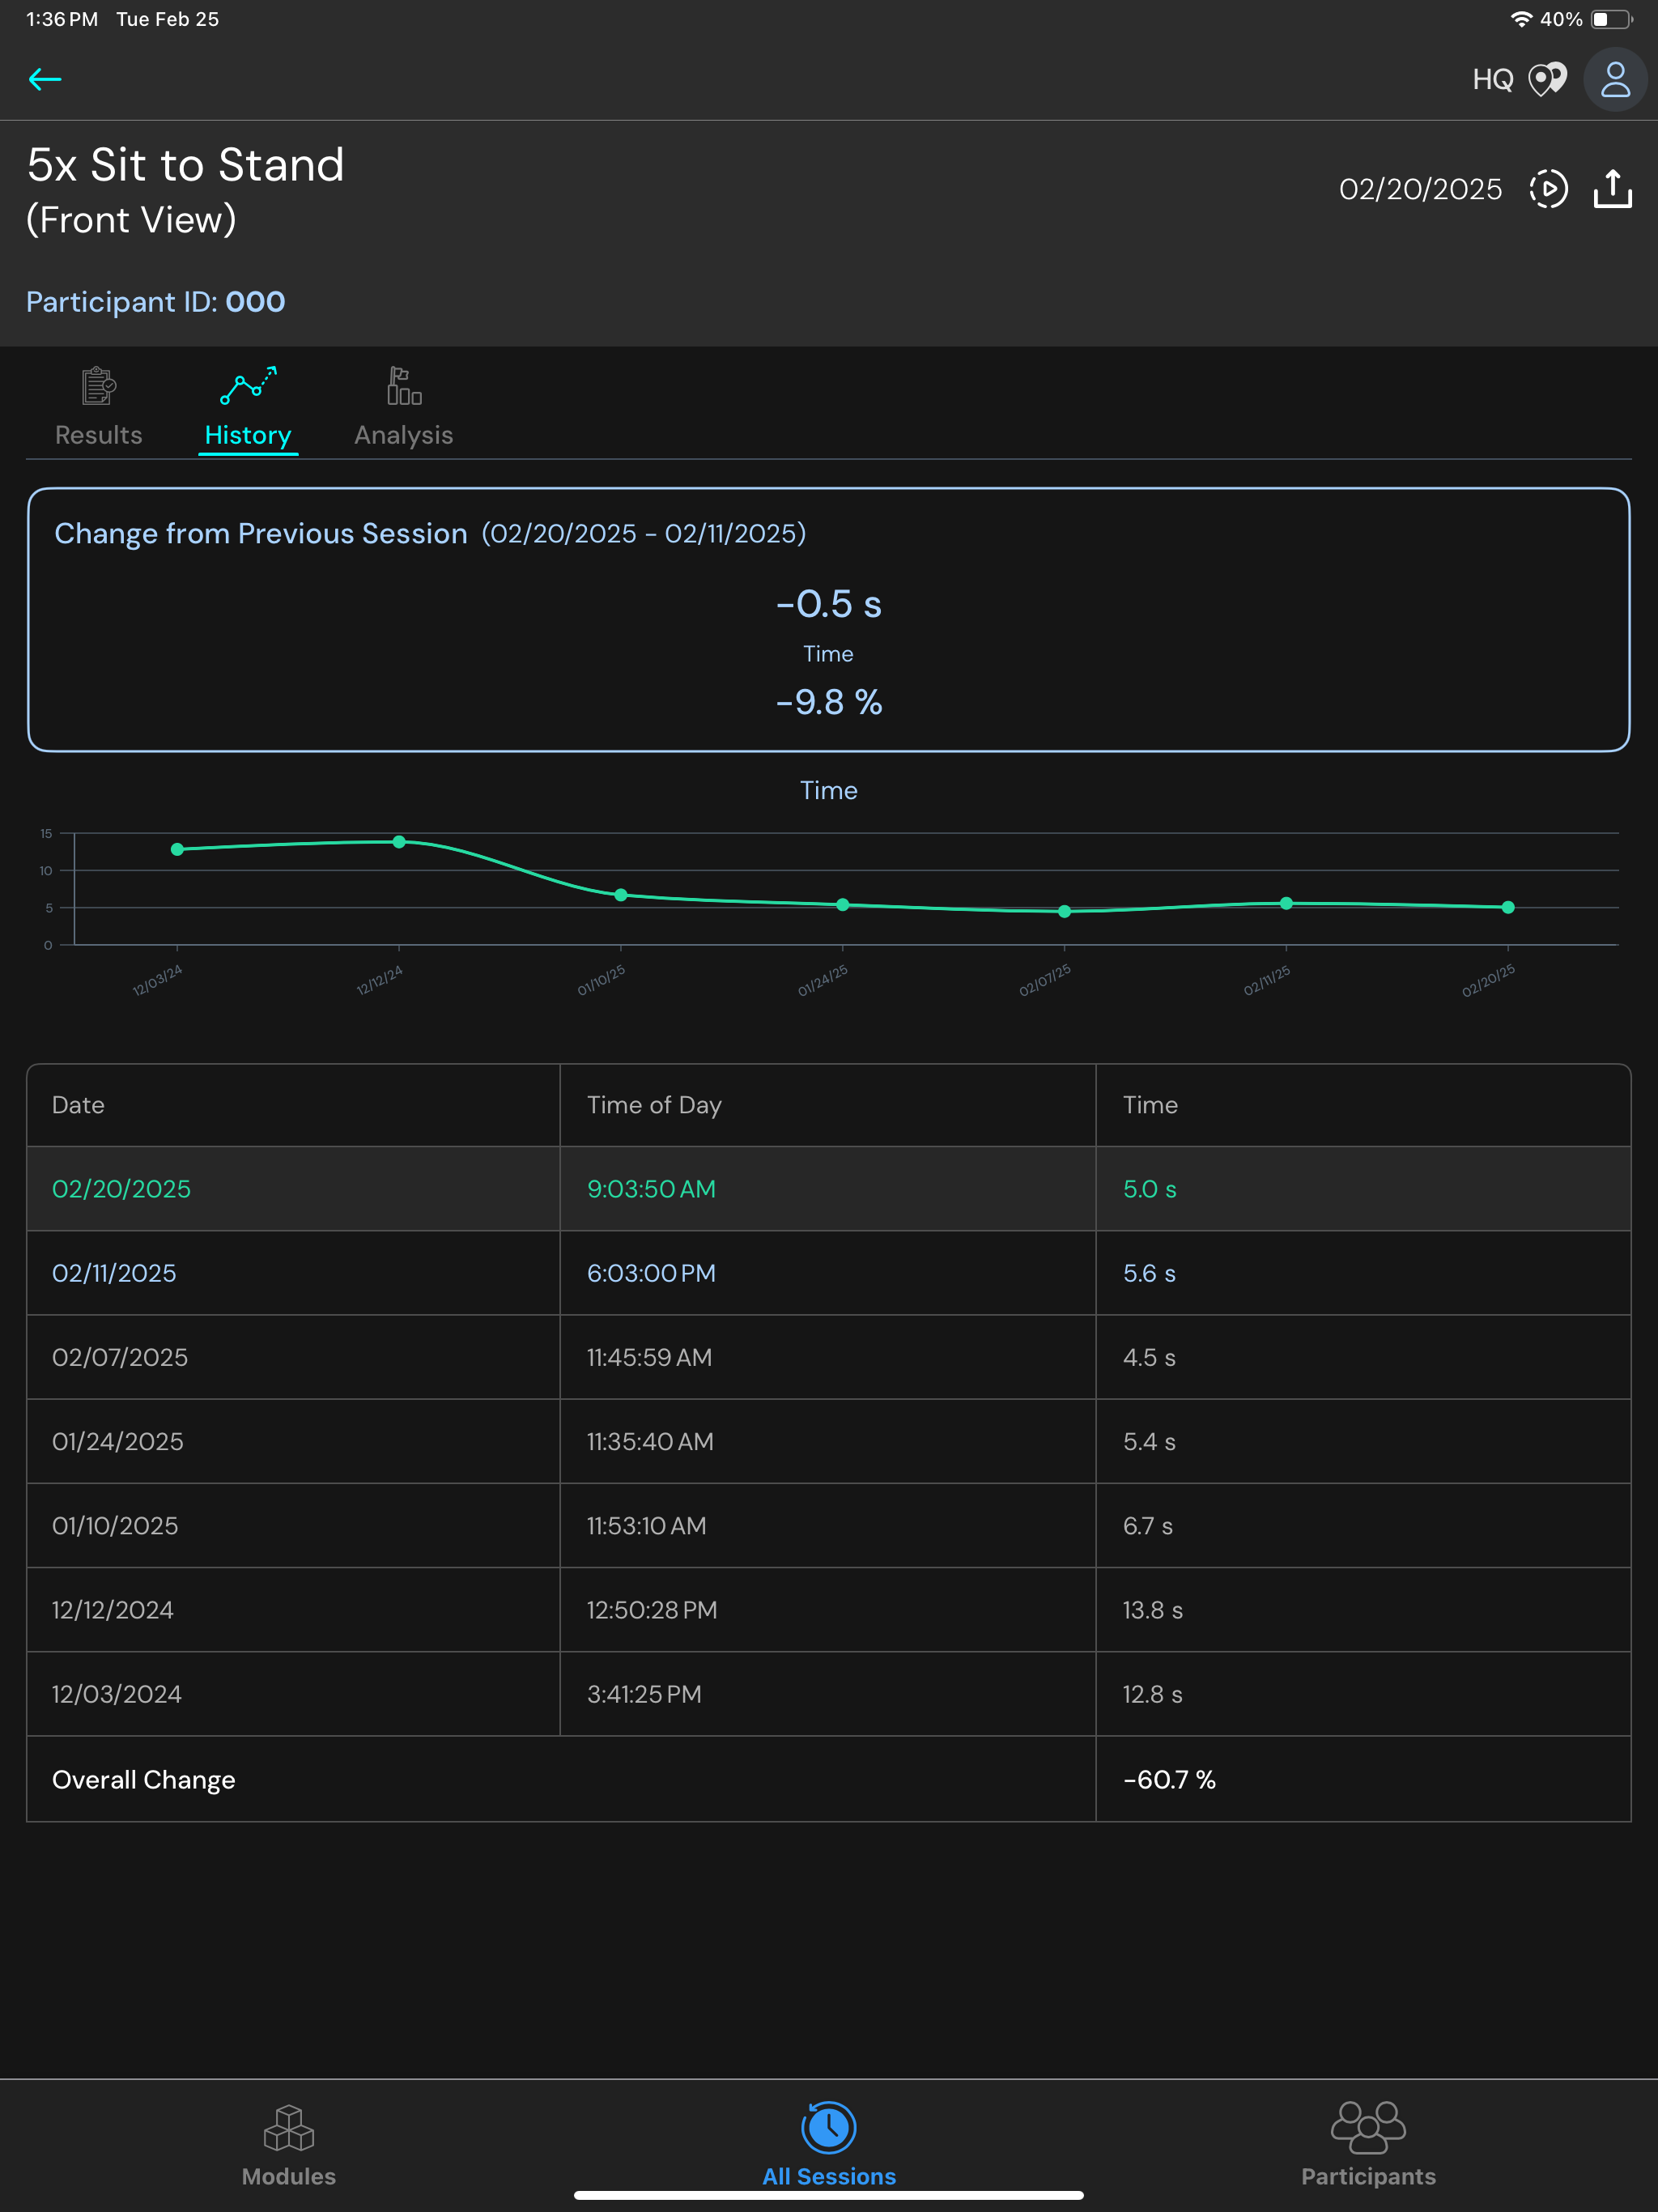Tap the 01/10/25 chart data point
This screenshot has height=2212, width=1658.
(x=621, y=895)
